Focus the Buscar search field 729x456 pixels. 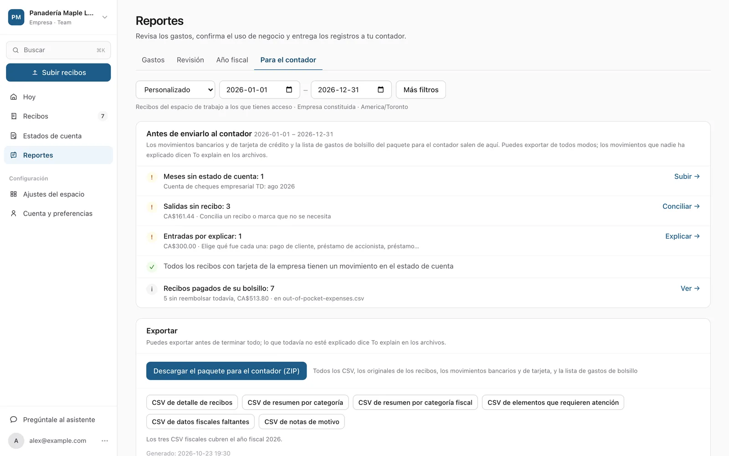click(x=58, y=50)
